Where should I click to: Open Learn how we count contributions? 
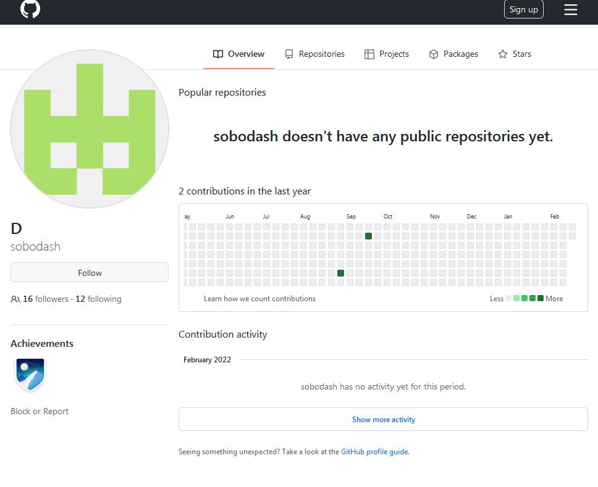[259, 299]
